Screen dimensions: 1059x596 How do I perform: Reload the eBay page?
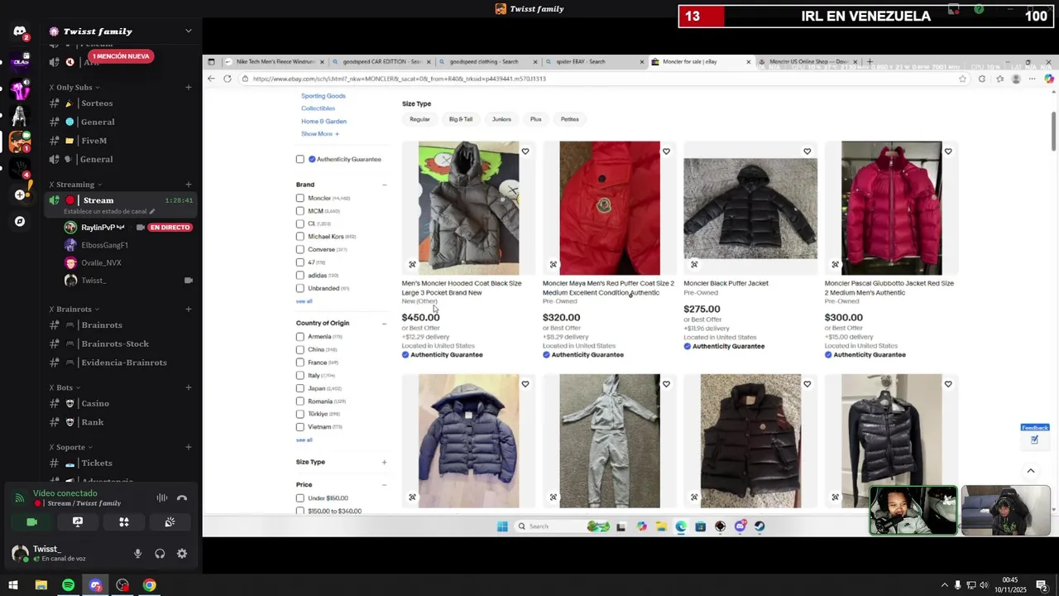tap(228, 79)
